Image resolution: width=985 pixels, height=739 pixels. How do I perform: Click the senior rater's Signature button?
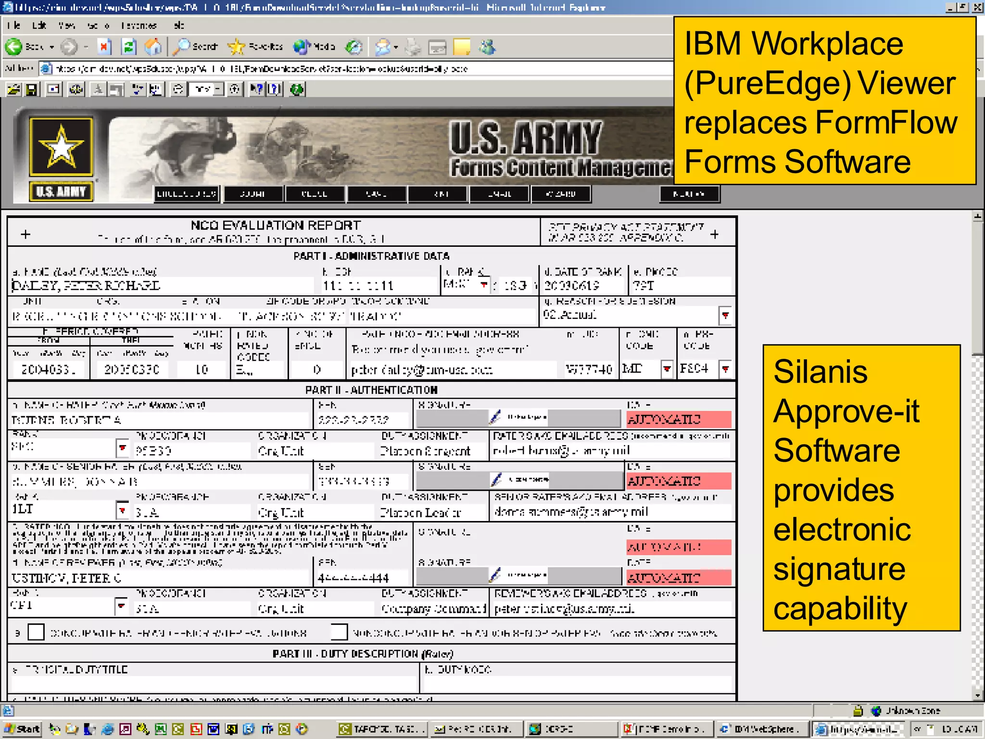519,480
